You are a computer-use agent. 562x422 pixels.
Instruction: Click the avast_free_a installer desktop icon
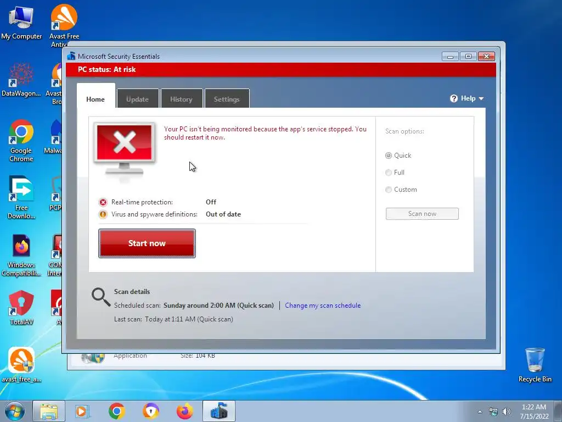tap(21, 365)
